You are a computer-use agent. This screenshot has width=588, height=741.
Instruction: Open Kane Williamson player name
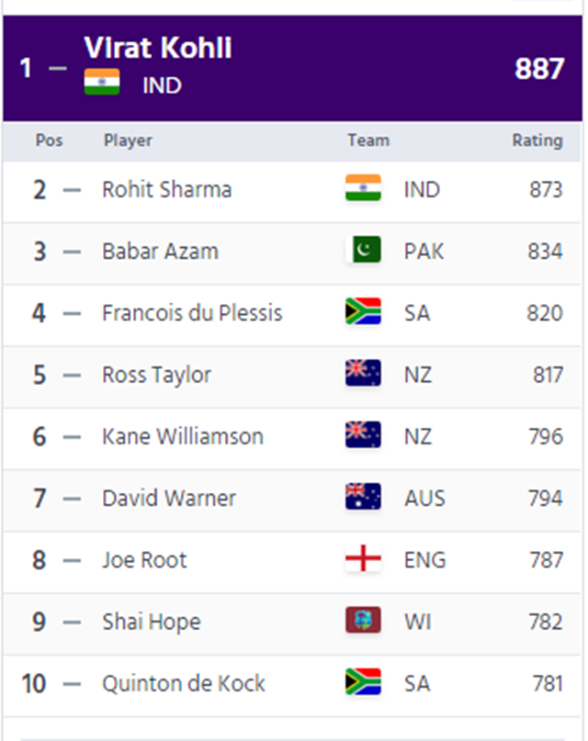(183, 436)
